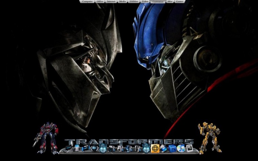Open the blue sphere with silver swirl icon
This screenshot has width=258, height=161.
click(x=164, y=149)
